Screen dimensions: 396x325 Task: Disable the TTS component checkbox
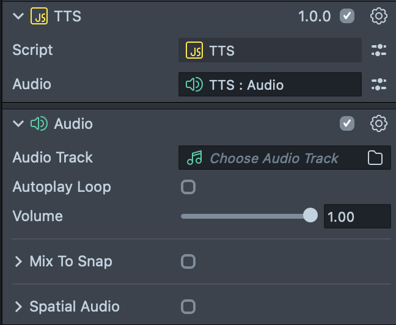point(347,16)
